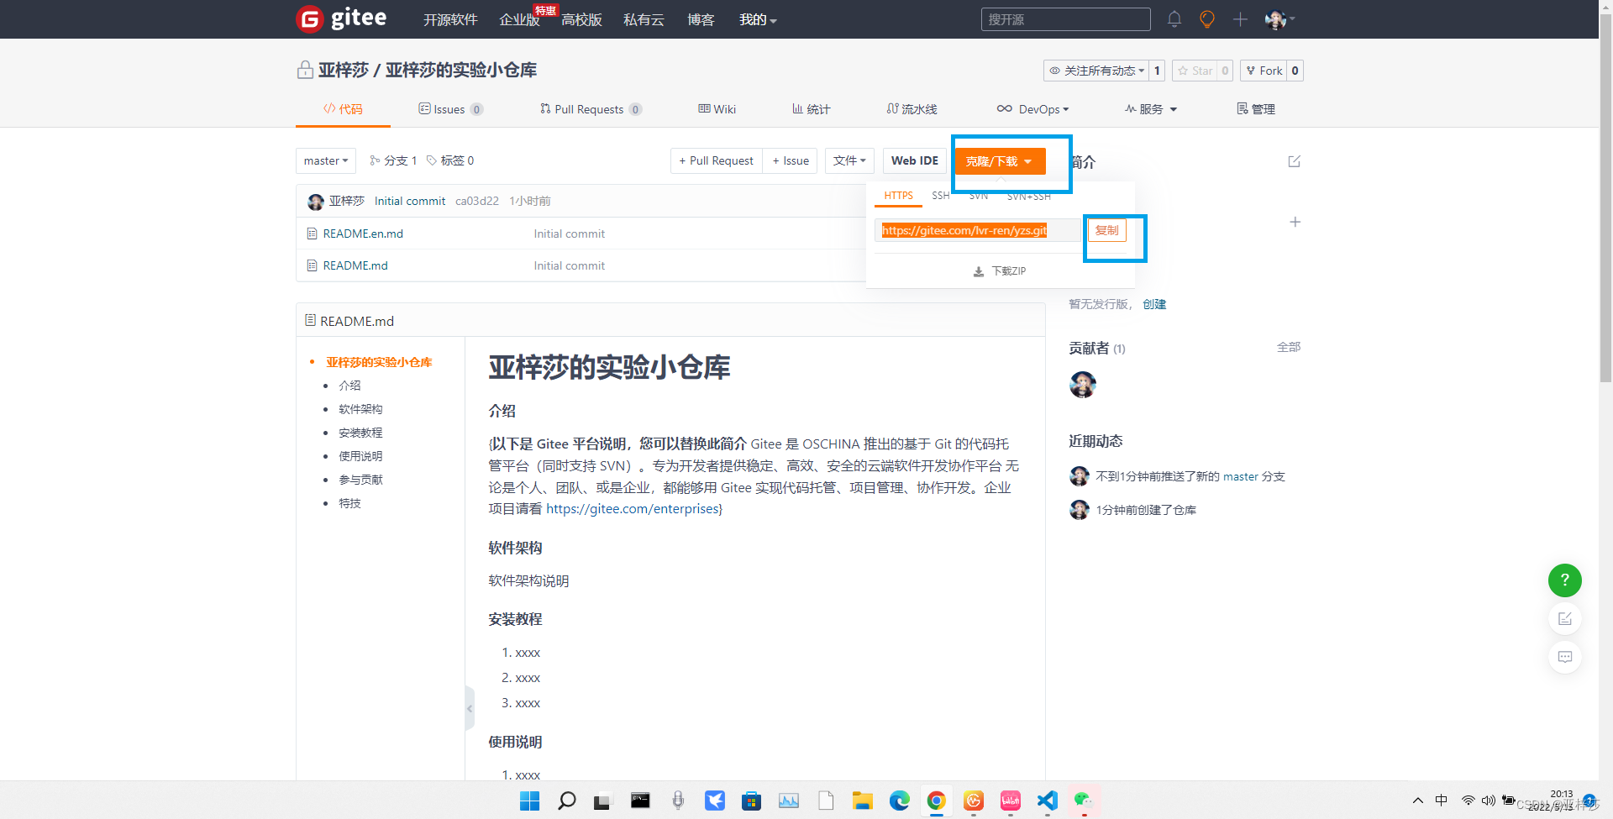Open 博客 in top navigation

(701, 19)
